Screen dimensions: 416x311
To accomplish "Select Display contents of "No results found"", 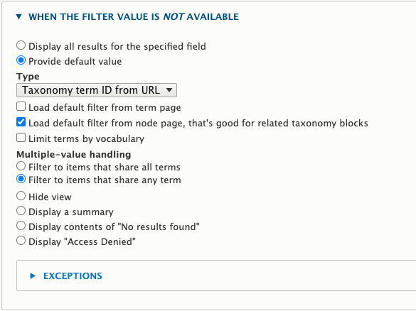I will pos(21,226).
